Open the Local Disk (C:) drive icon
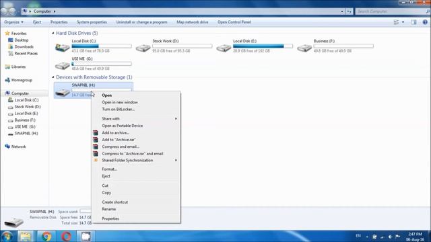The width and height of the screenshot is (431, 242). tap(63, 48)
